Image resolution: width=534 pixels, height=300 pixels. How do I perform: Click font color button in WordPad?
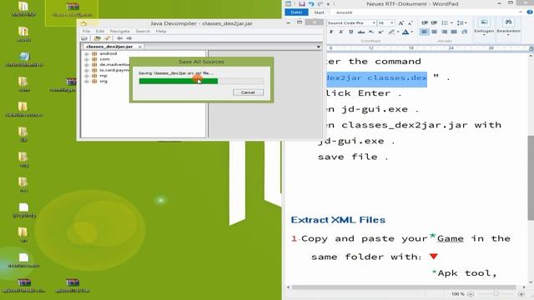tap(406, 32)
